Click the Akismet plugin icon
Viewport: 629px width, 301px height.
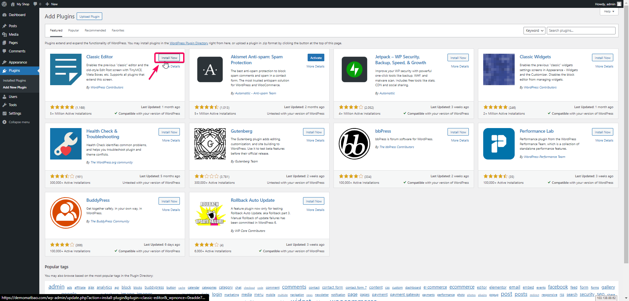tap(210, 69)
